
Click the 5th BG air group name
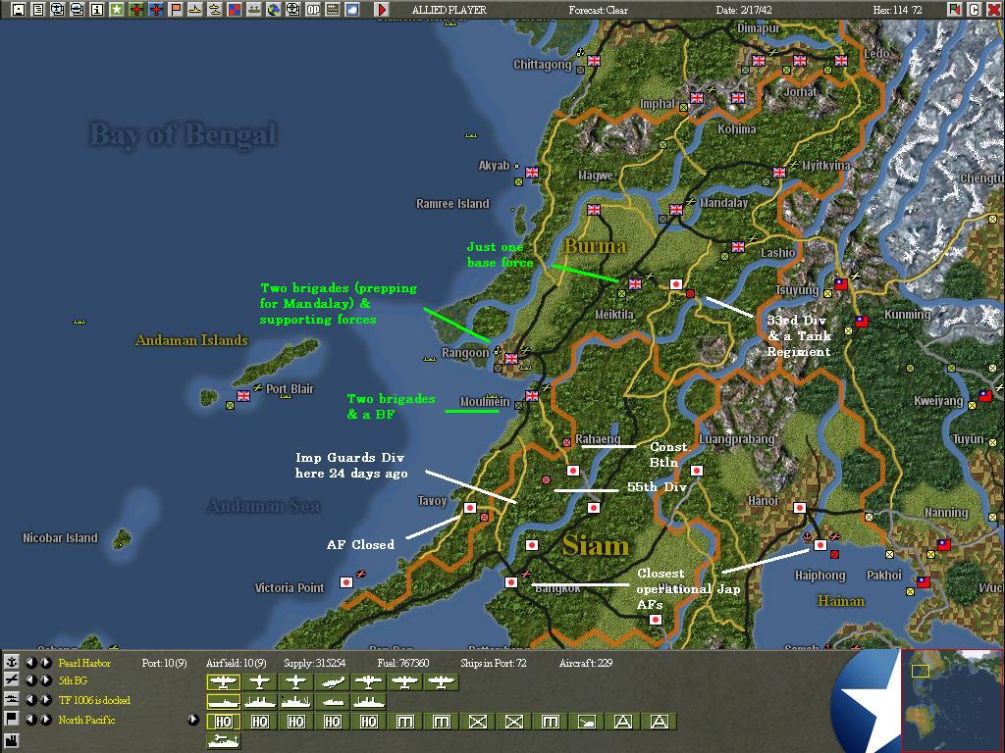point(73,680)
